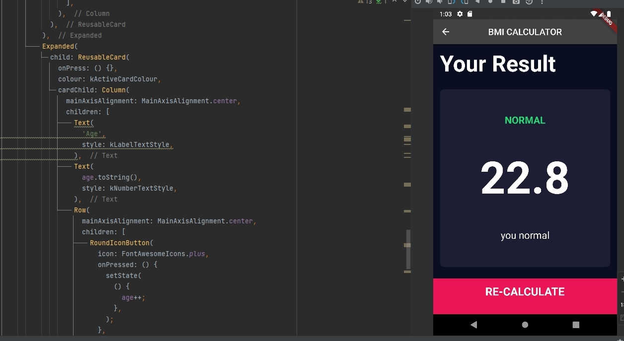Click the emulator power button icon

coord(418,1)
